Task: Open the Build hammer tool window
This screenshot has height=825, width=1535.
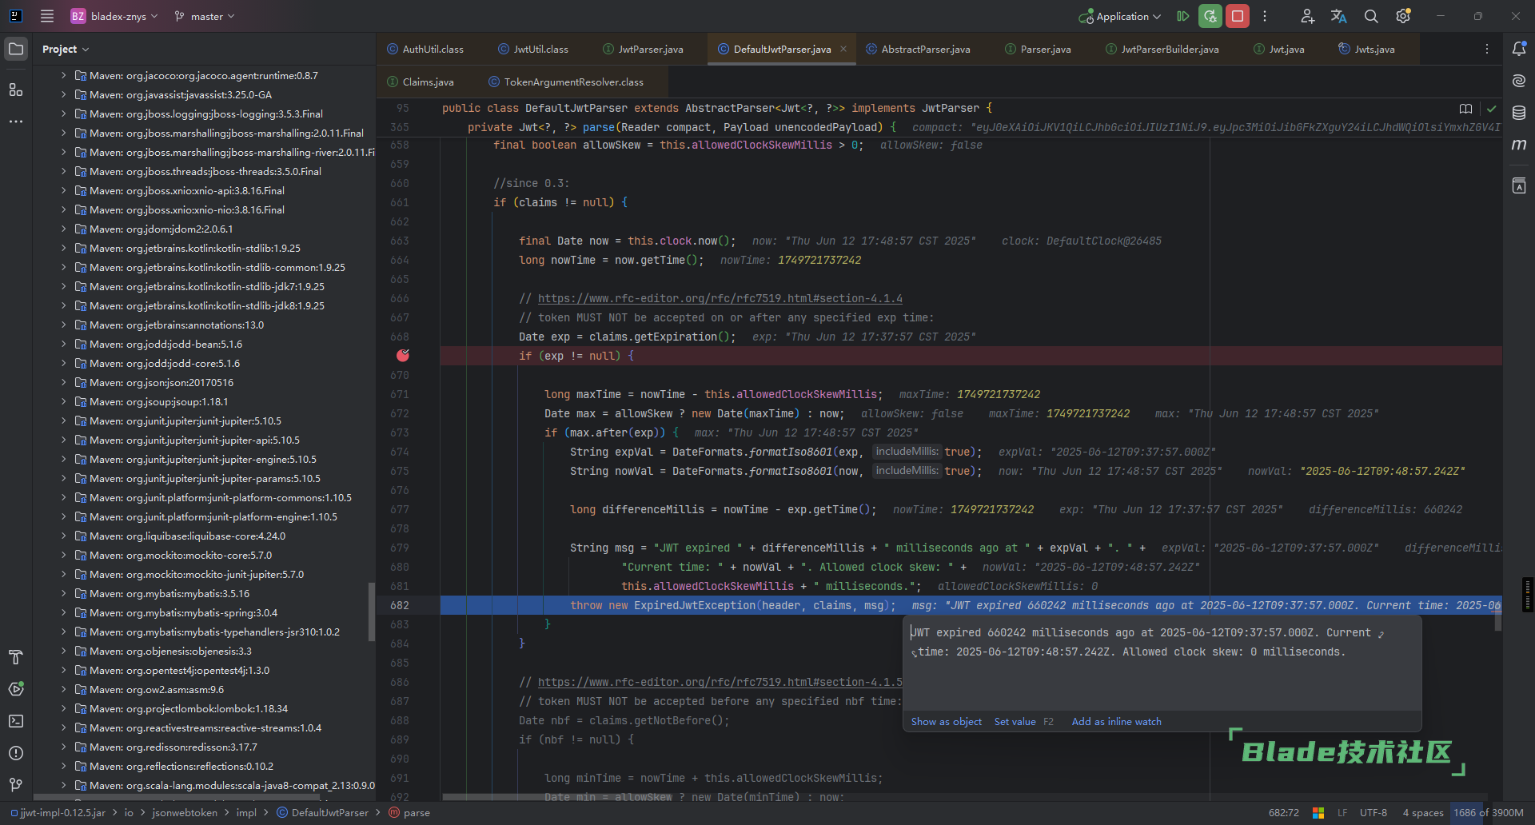Action: (16, 657)
